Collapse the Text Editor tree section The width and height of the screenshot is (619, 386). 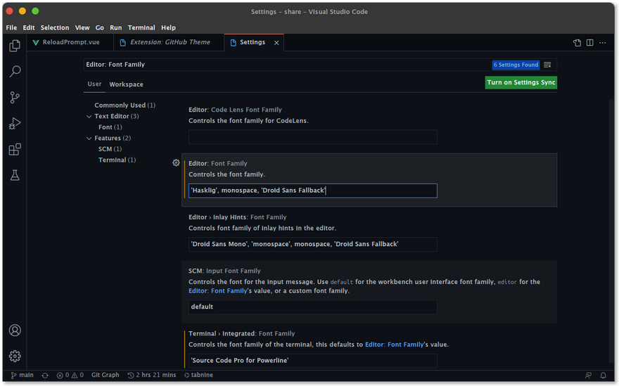(x=89, y=117)
